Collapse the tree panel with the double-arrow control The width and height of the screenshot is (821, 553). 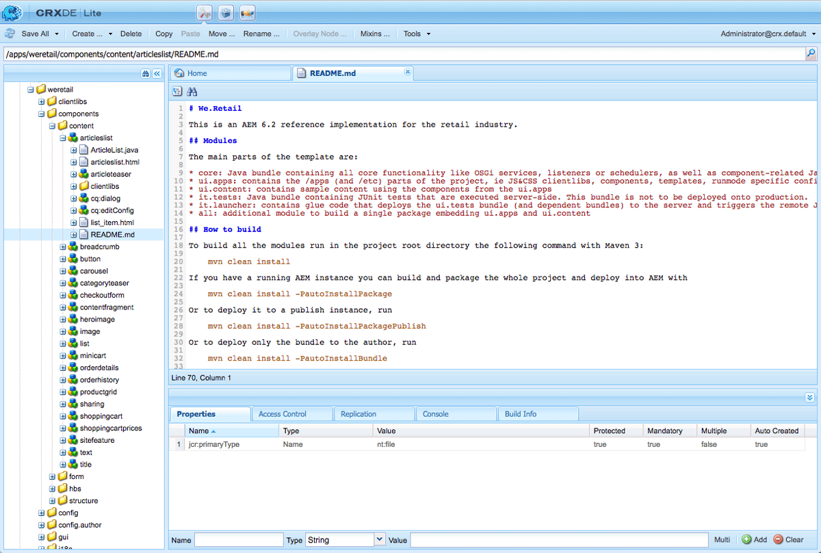[157, 73]
